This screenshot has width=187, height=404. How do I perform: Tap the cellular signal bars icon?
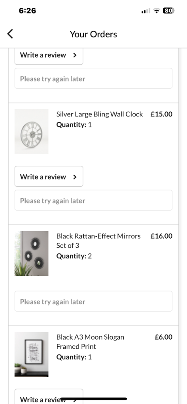(x=145, y=11)
